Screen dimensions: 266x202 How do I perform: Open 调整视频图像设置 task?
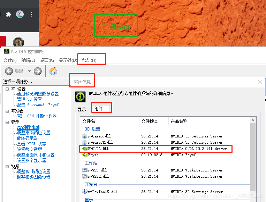click(33, 177)
